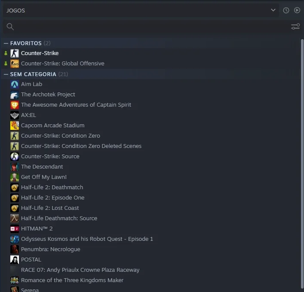Click The Descendant icon
The height and width of the screenshot is (292, 304).
coord(15,167)
